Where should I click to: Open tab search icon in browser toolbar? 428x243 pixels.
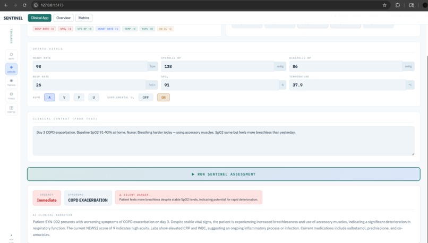coord(412,5)
